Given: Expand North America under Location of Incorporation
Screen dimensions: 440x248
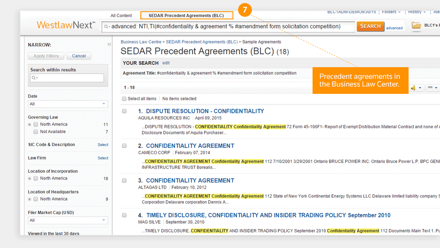Looking at the screenshot, I should [29, 178].
